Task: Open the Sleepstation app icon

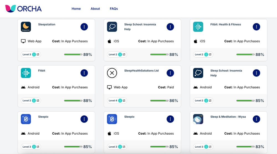Action: pos(26,27)
